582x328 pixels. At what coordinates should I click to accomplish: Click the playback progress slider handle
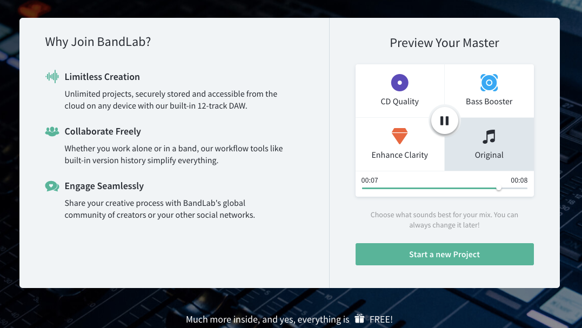coord(499,189)
